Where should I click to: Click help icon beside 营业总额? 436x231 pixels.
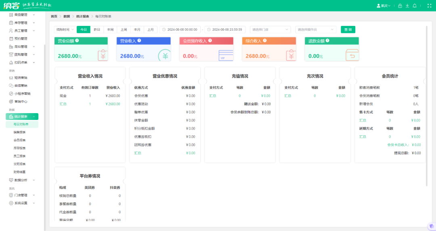point(77,41)
